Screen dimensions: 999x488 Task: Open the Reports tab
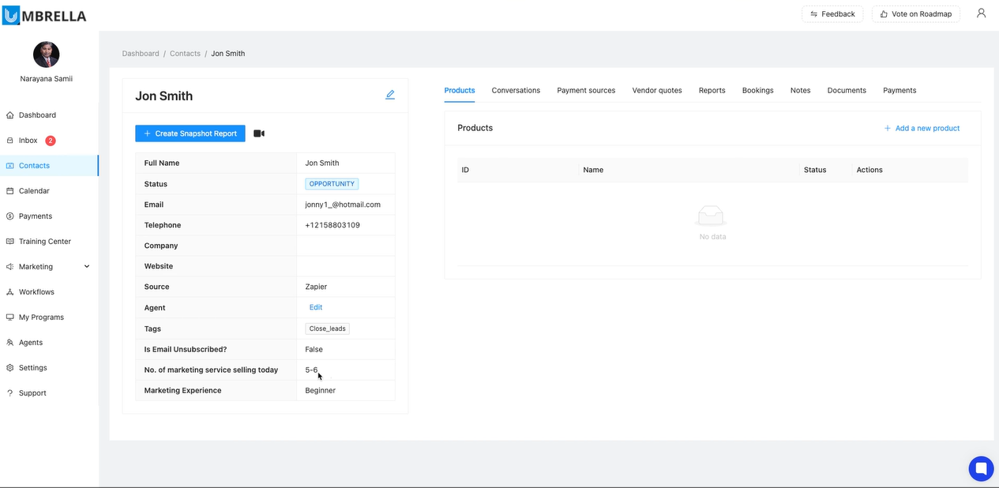tap(712, 90)
